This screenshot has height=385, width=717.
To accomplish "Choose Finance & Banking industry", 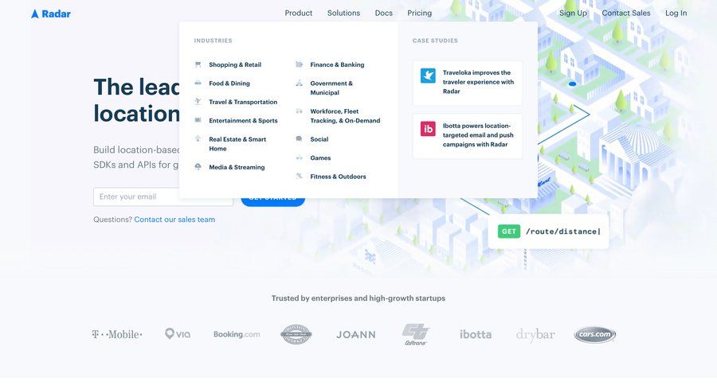I will 337,65.
